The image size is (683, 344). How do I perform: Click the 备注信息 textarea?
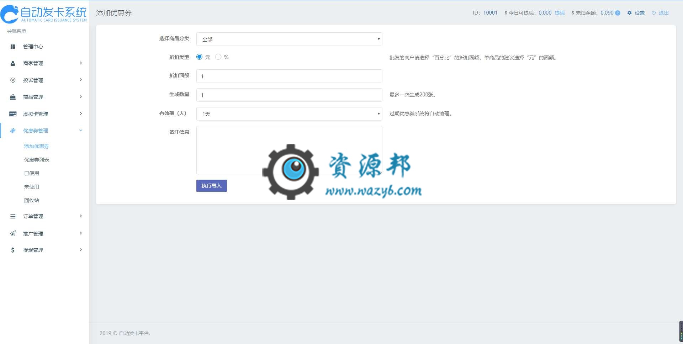tap(289, 150)
